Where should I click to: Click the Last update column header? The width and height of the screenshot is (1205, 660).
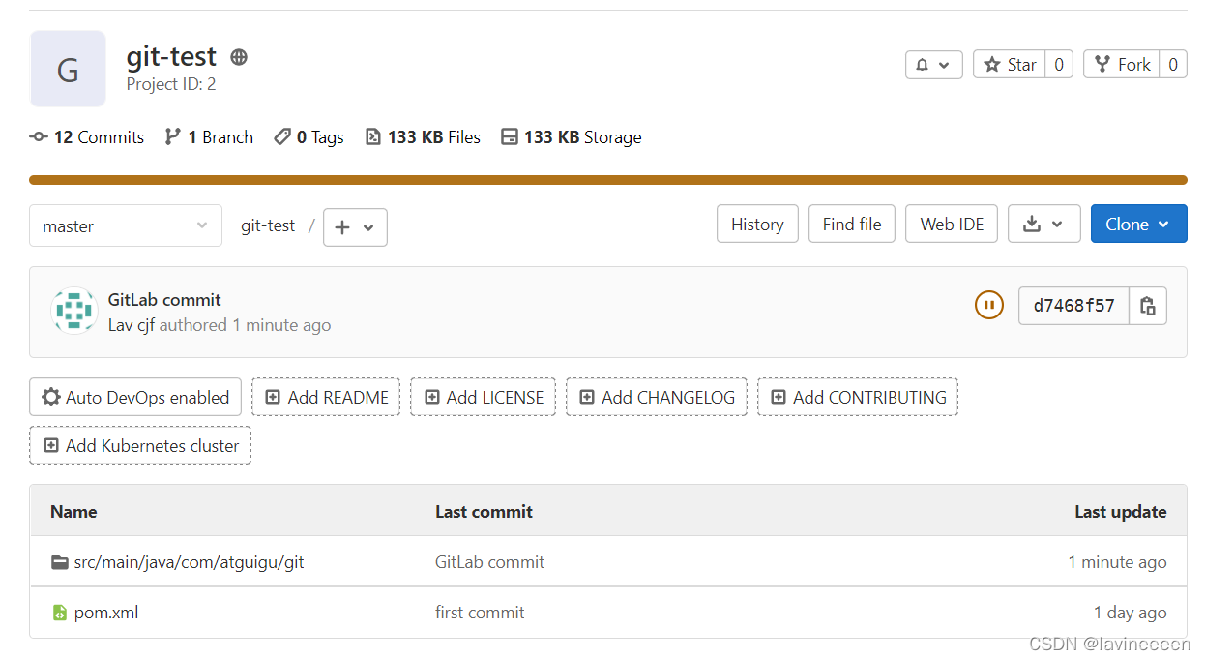[1121, 512]
